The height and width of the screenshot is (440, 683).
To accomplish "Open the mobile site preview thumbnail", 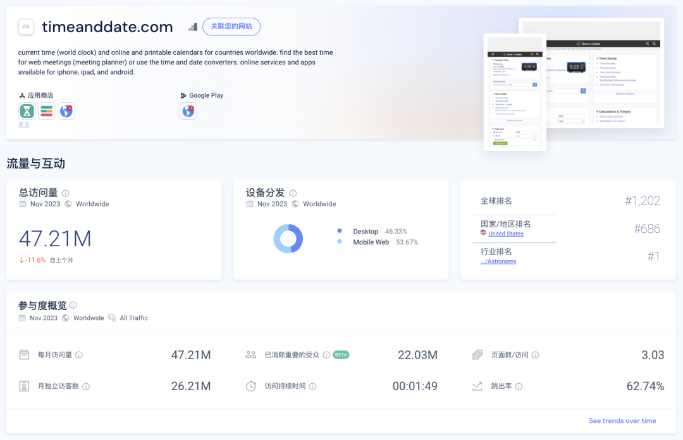I will 515,92.
